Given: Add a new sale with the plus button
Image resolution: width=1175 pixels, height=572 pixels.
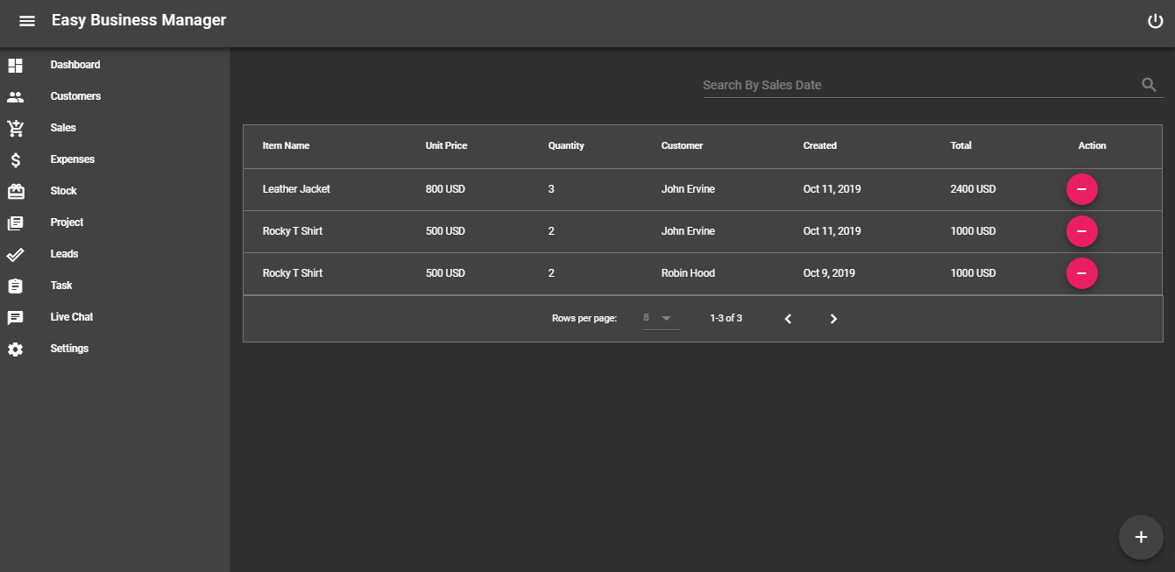Looking at the screenshot, I should pyautogui.click(x=1141, y=537).
